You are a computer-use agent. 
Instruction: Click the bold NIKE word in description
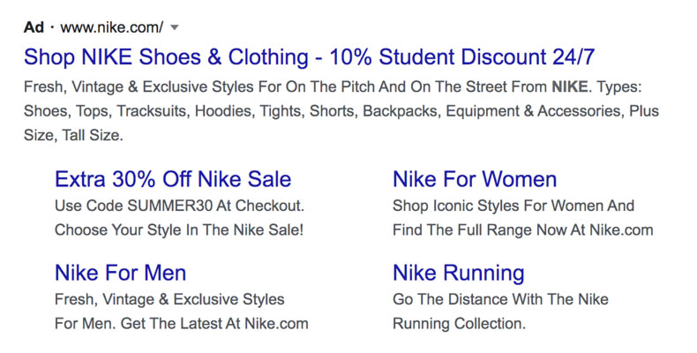coord(569,88)
